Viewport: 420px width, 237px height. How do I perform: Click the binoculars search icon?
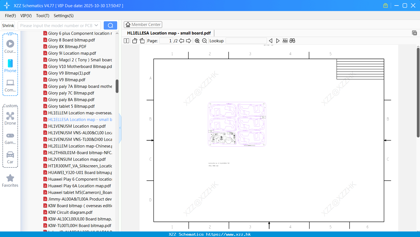292,41
